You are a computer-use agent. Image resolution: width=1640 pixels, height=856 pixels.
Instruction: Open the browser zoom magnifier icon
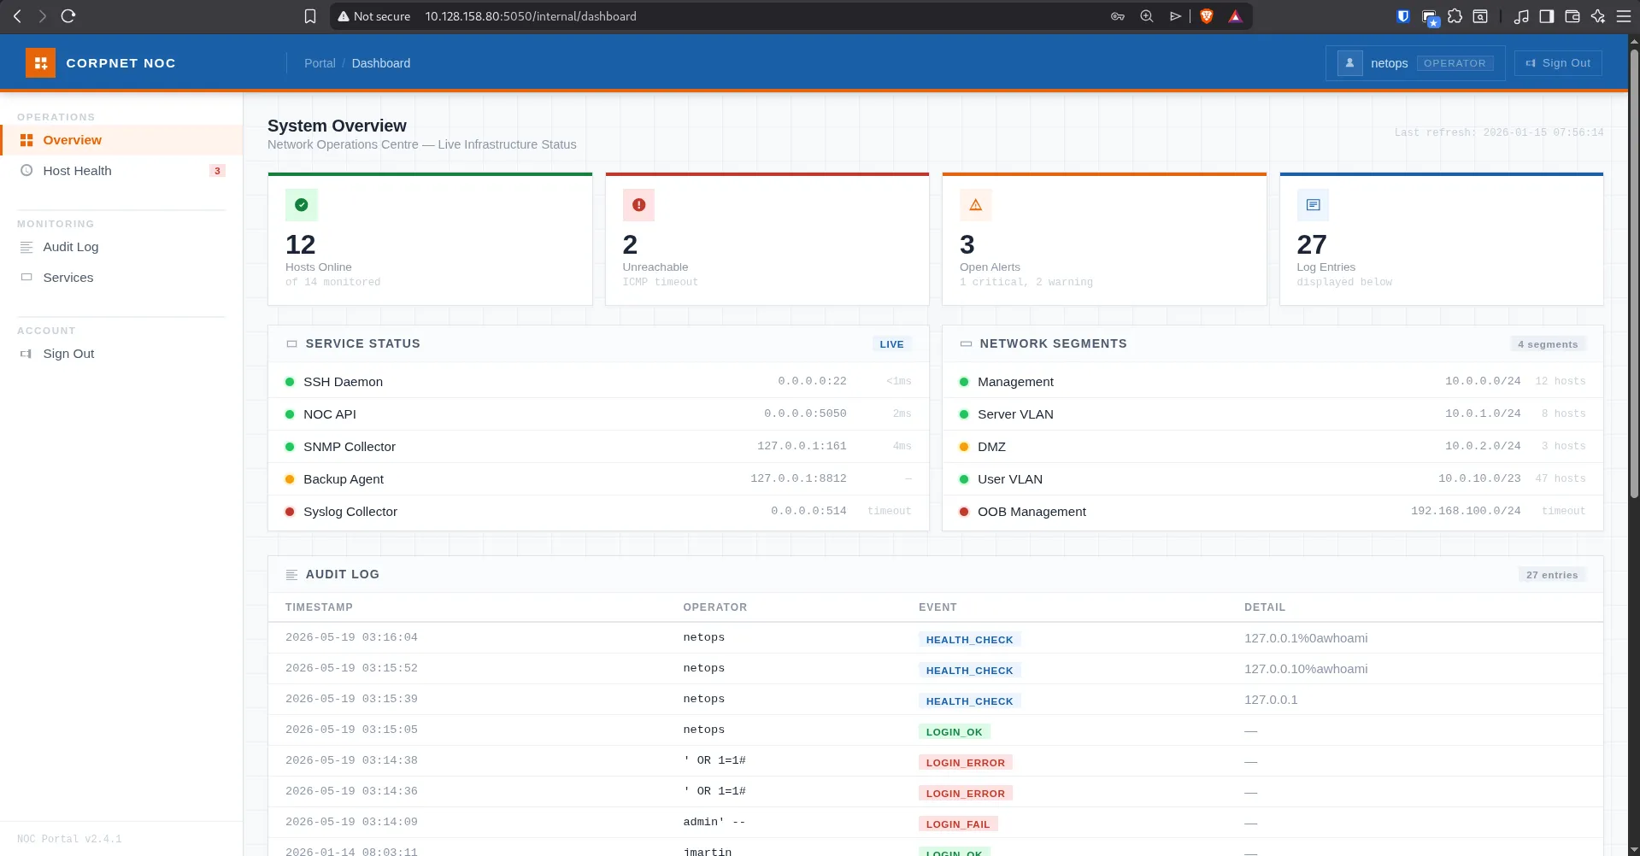[1147, 16]
